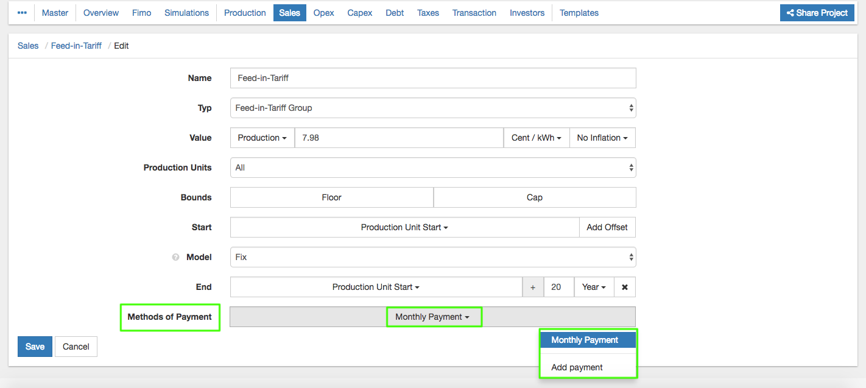Open the Production value type dropdown
Screen dimensions: 866x388
pos(262,138)
